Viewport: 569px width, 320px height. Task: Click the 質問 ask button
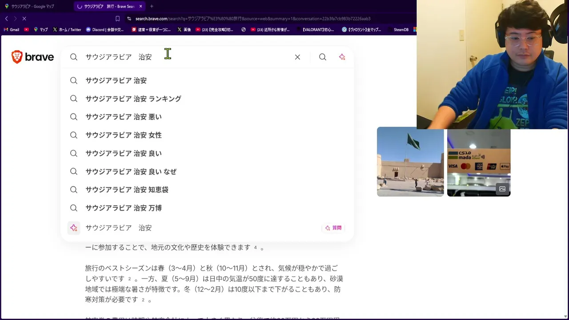pos(333,228)
